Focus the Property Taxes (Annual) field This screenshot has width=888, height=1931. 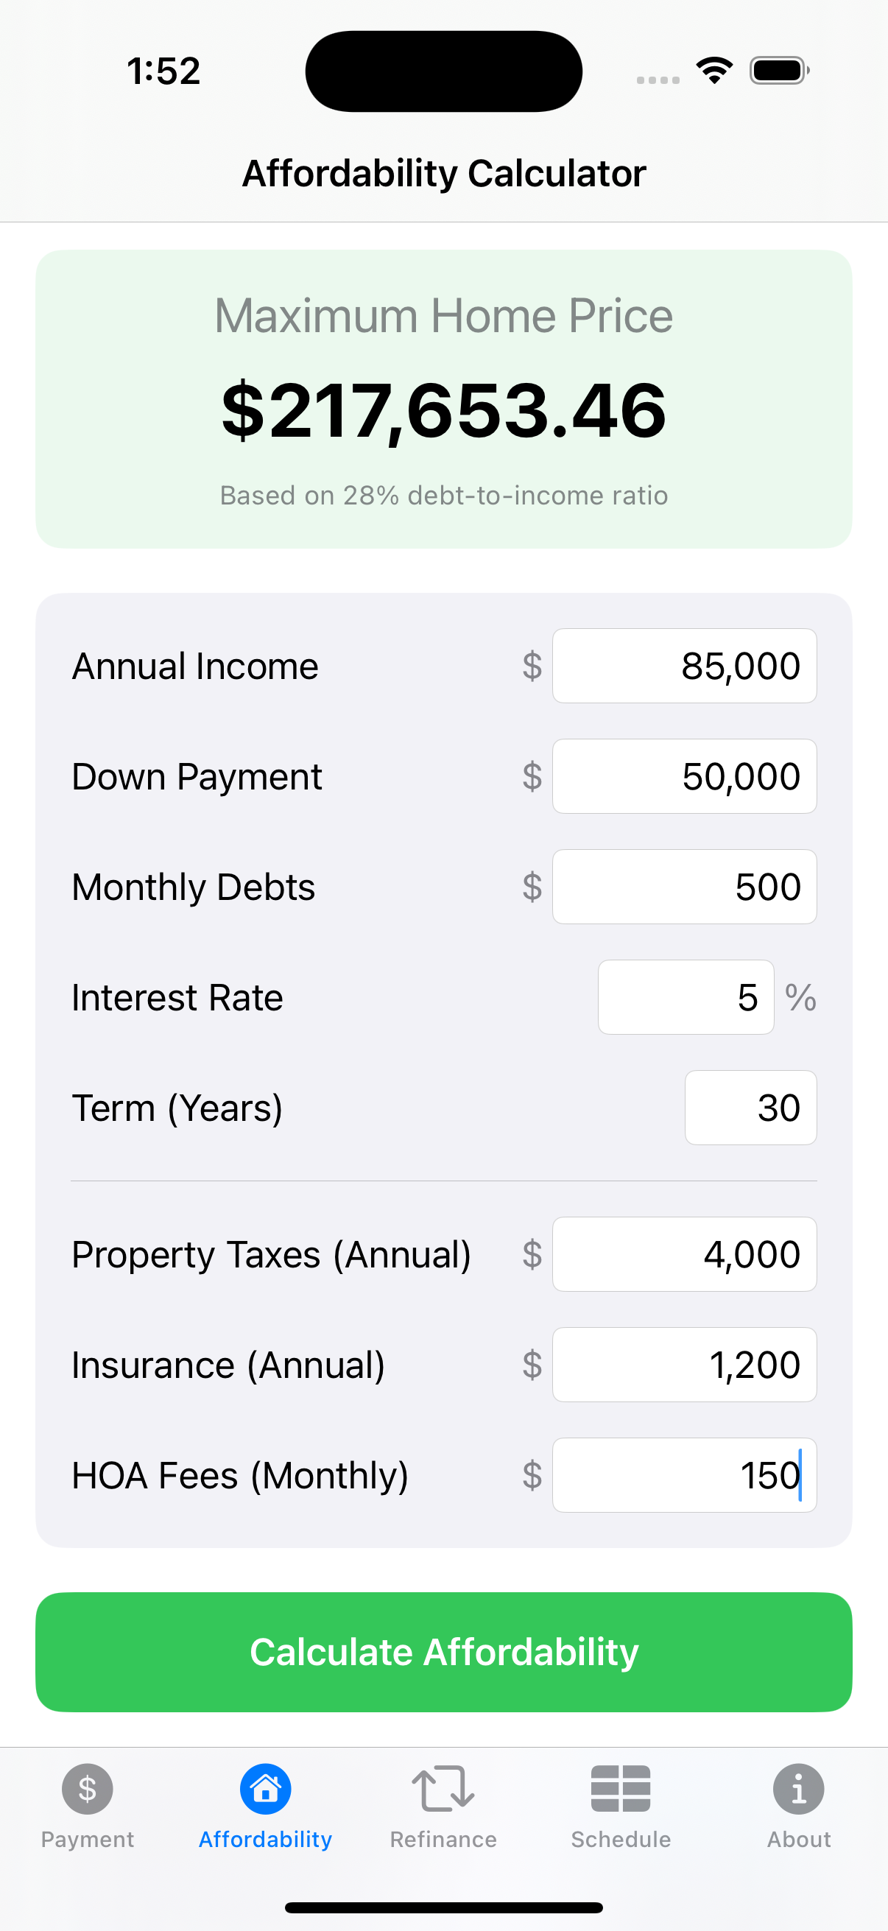(x=684, y=1254)
